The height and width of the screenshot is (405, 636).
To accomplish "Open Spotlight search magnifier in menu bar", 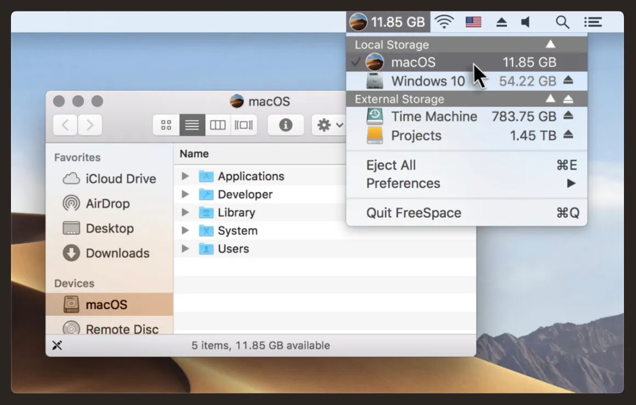I will pos(562,22).
